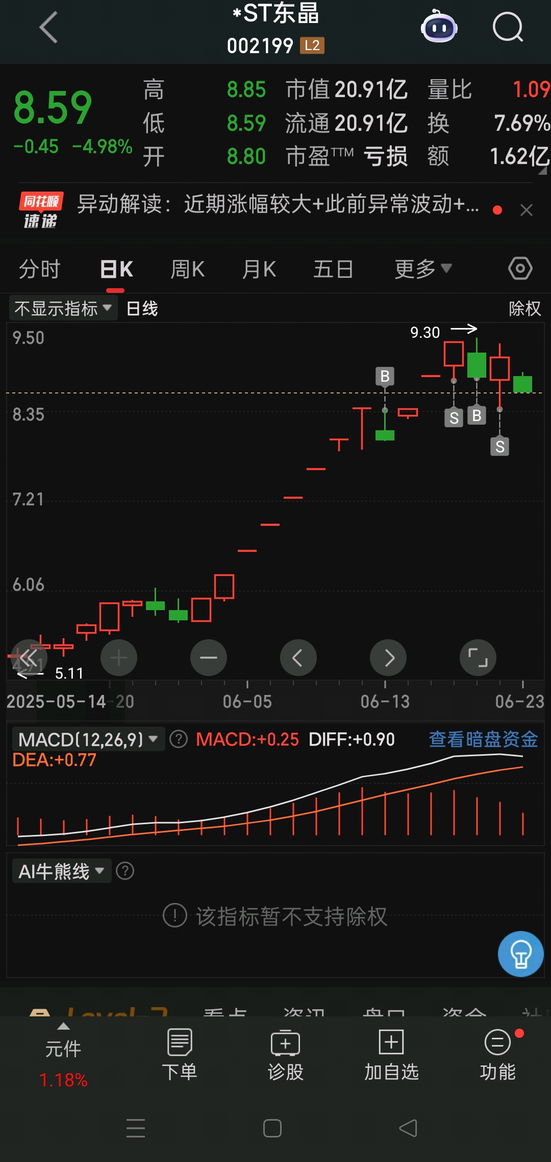The height and width of the screenshot is (1162, 551).
Task: Tap the *ST东晶 stock title
Action: coord(275,13)
